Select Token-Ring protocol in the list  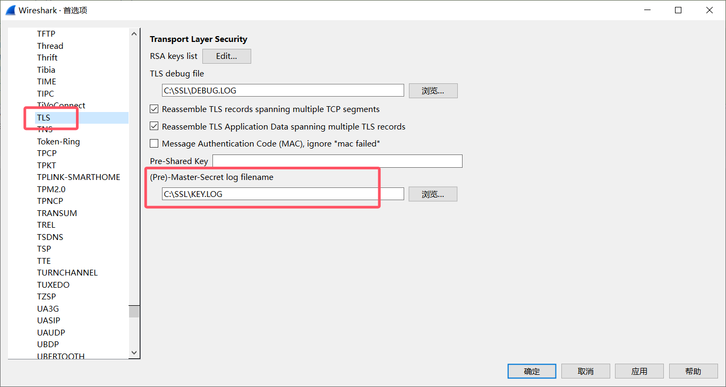(58, 142)
